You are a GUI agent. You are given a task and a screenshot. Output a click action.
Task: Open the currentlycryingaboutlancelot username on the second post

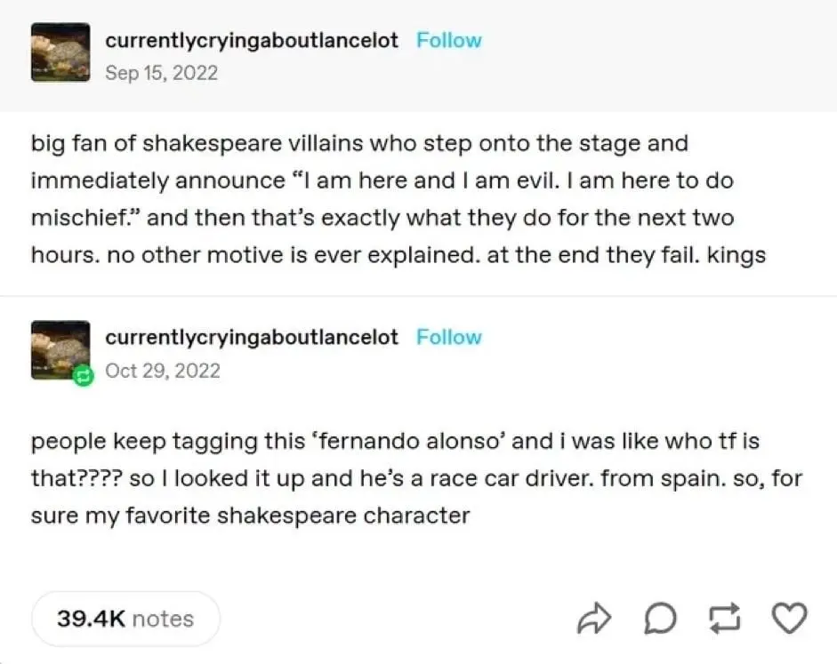[x=252, y=337]
